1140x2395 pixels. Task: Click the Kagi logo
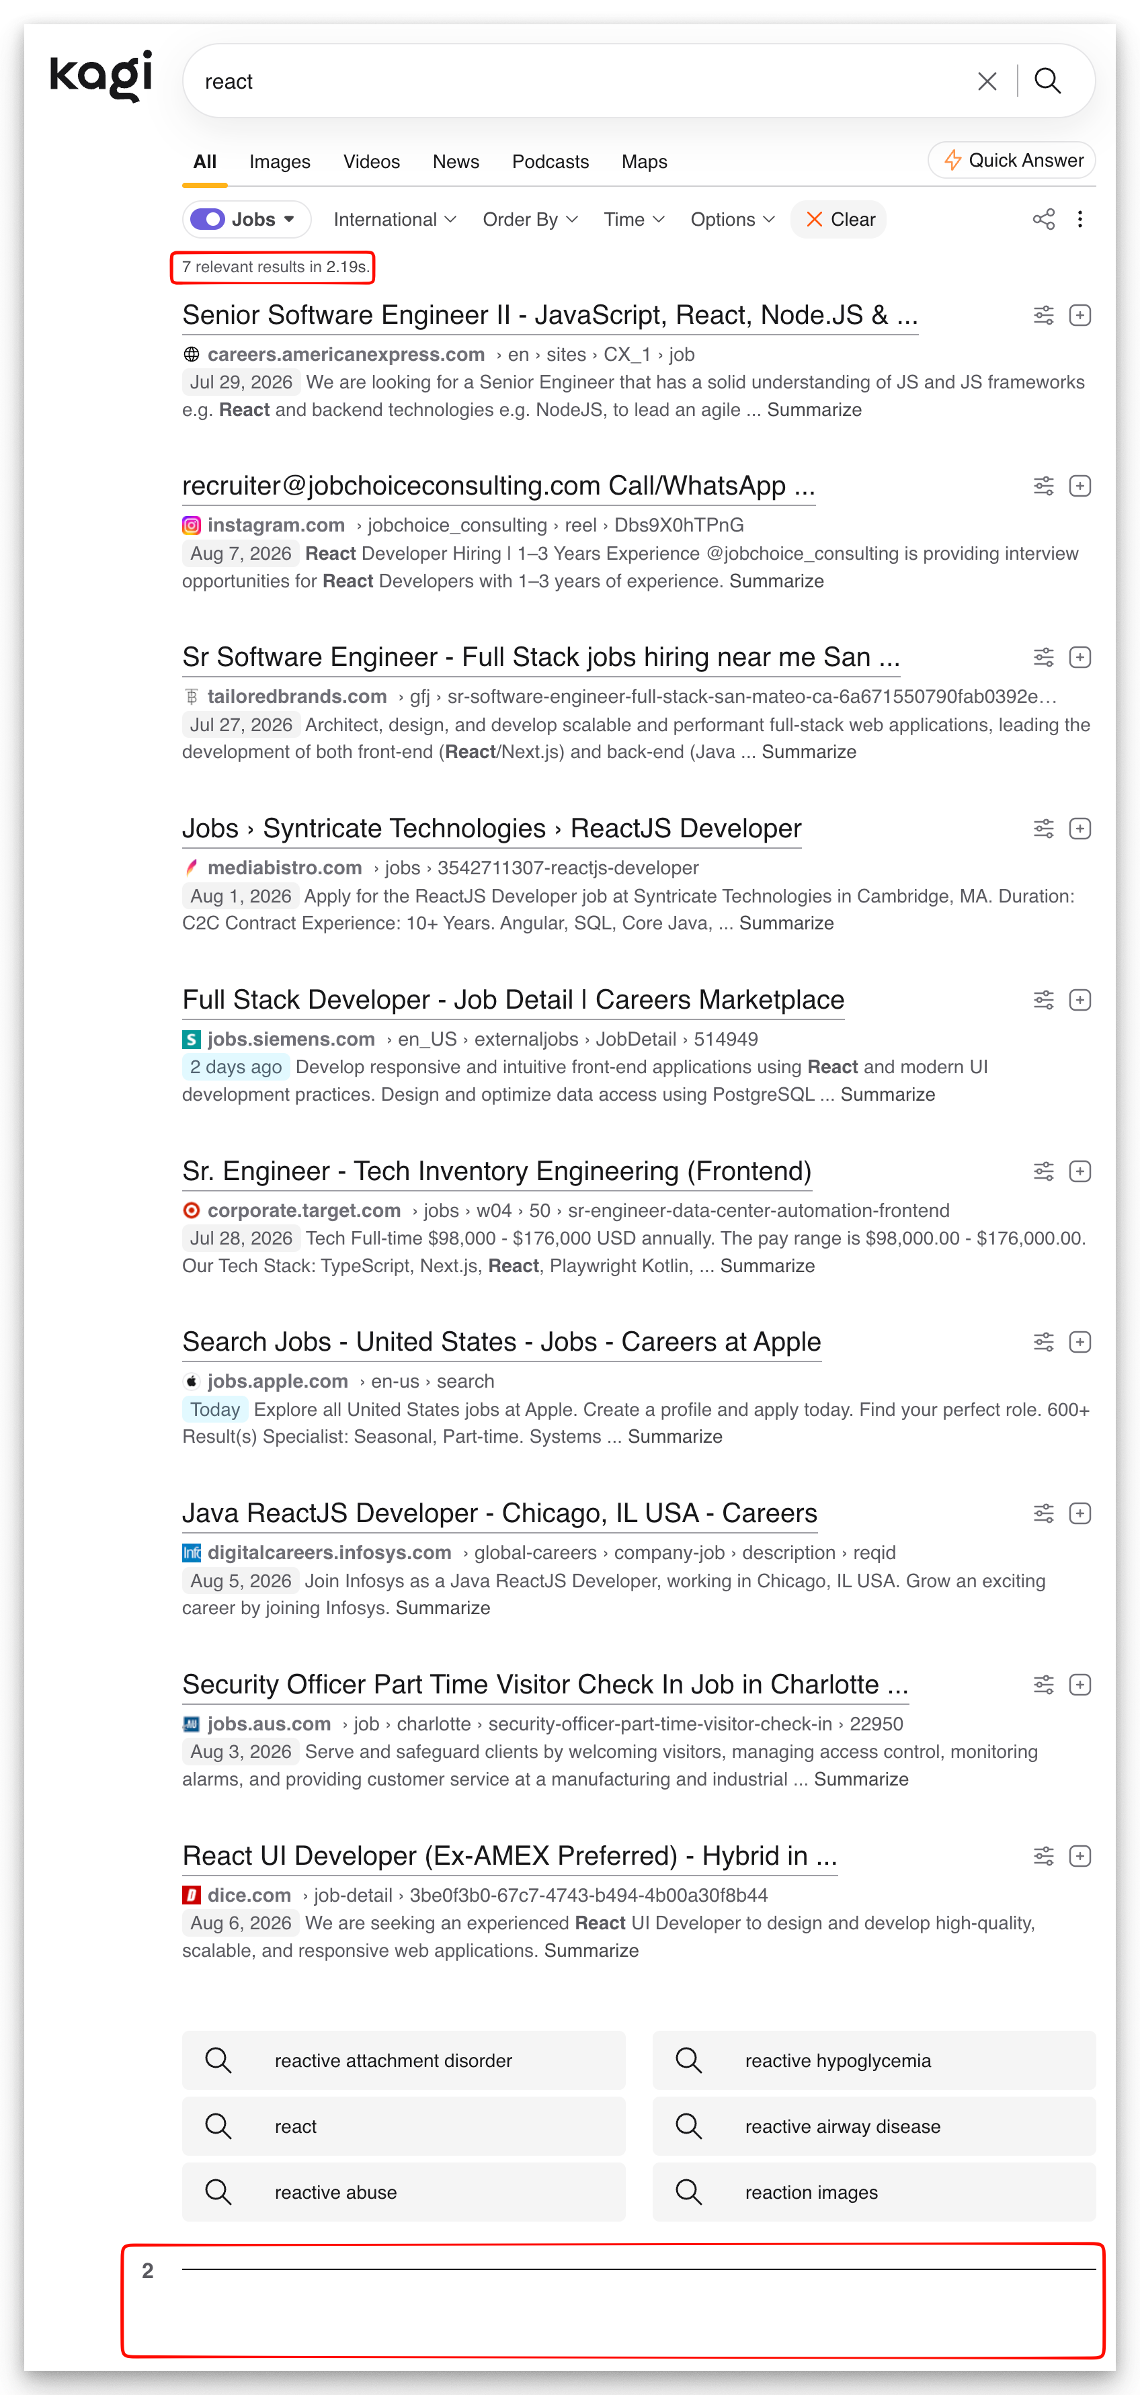point(100,75)
